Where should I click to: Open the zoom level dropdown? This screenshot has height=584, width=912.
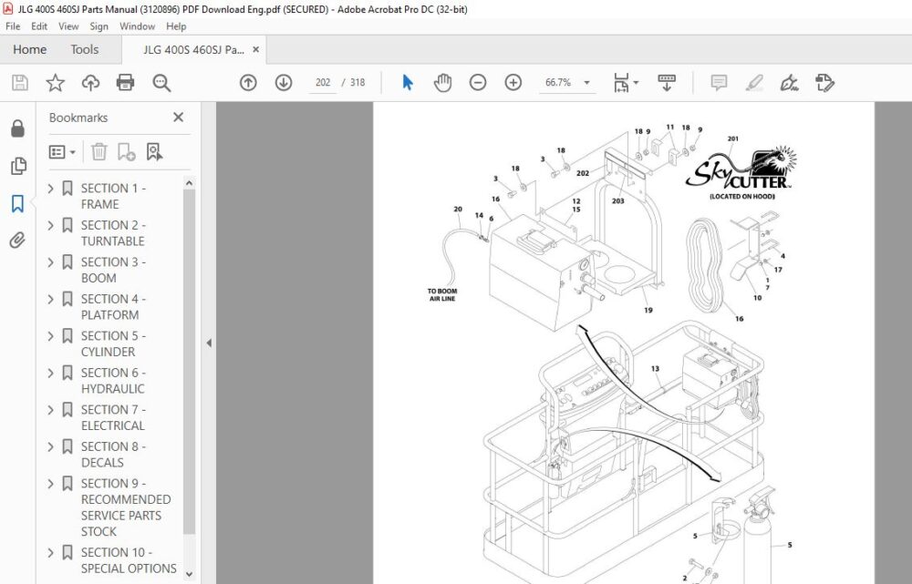(x=586, y=83)
